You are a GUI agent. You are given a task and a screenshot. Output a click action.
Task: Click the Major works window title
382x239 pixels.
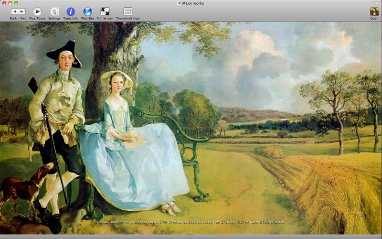click(x=193, y=3)
